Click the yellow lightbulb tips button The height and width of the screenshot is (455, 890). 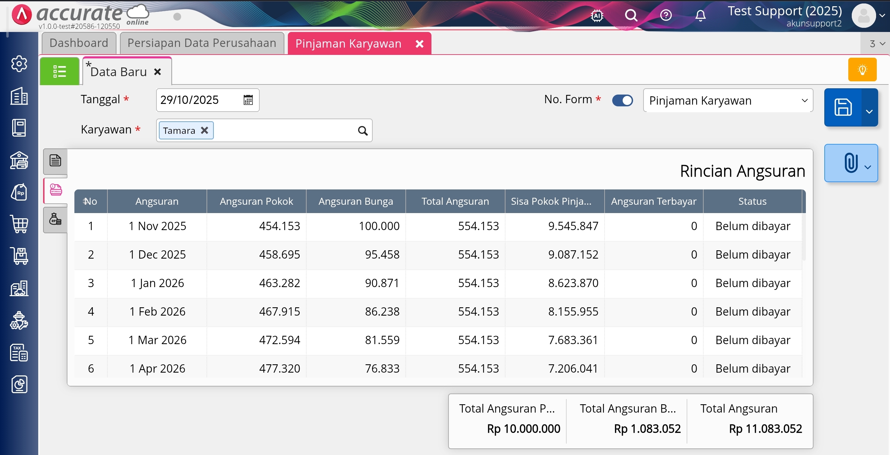point(862,70)
